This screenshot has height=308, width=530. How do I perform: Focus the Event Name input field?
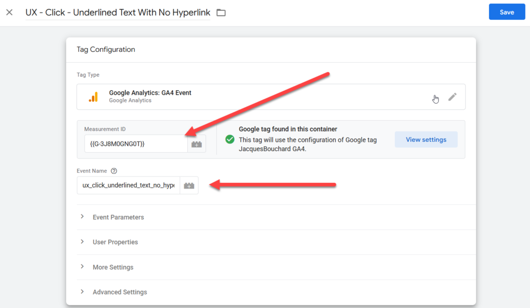coord(128,185)
